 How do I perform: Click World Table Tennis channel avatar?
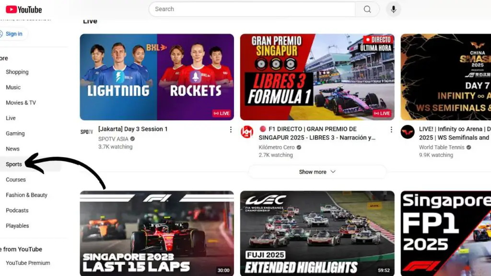[x=408, y=132]
